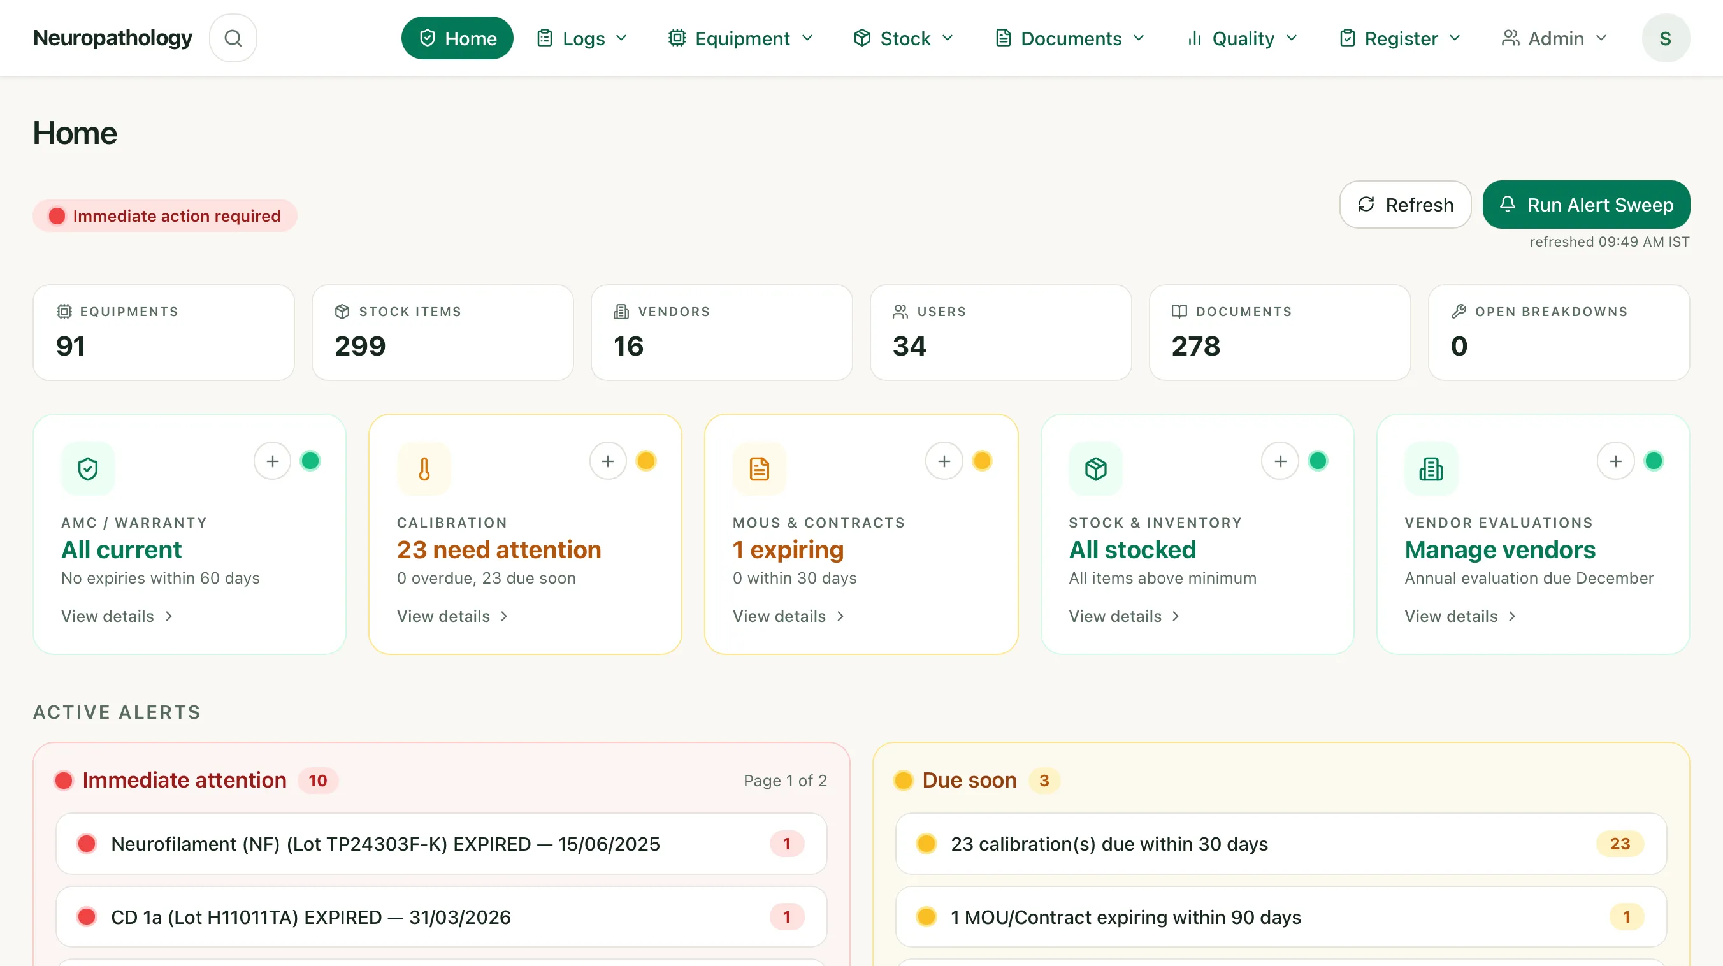The height and width of the screenshot is (966, 1723).
Task: Click the plus icon on Stock & Inventory card
Action: [1280, 461]
